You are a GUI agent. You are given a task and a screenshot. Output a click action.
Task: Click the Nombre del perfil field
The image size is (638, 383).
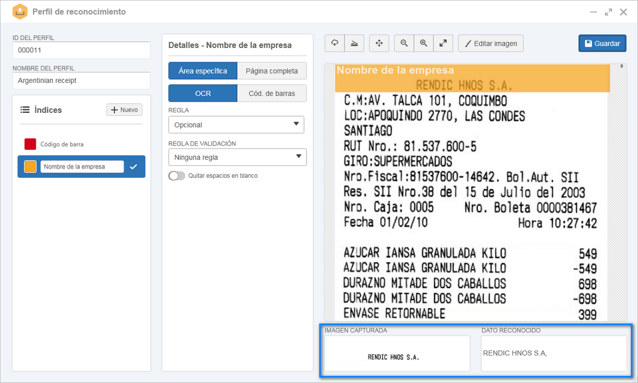coord(81,80)
